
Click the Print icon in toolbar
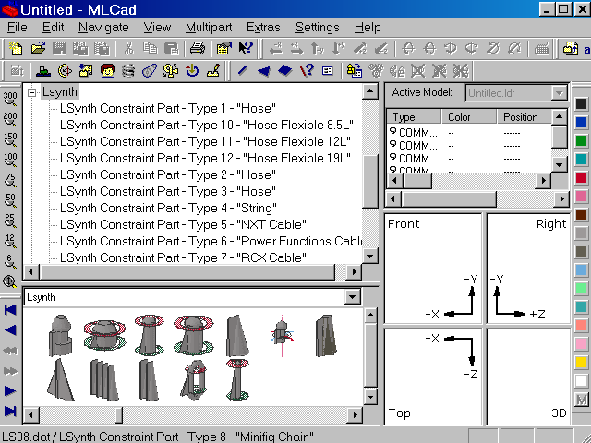point(197,48)
